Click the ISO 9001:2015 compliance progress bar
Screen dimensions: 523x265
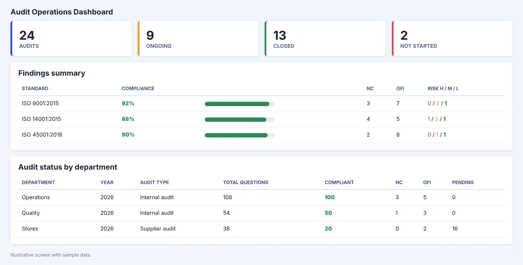(240, 104)
